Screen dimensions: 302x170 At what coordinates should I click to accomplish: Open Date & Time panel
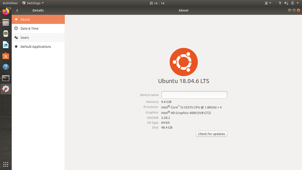tap(38, 29)
